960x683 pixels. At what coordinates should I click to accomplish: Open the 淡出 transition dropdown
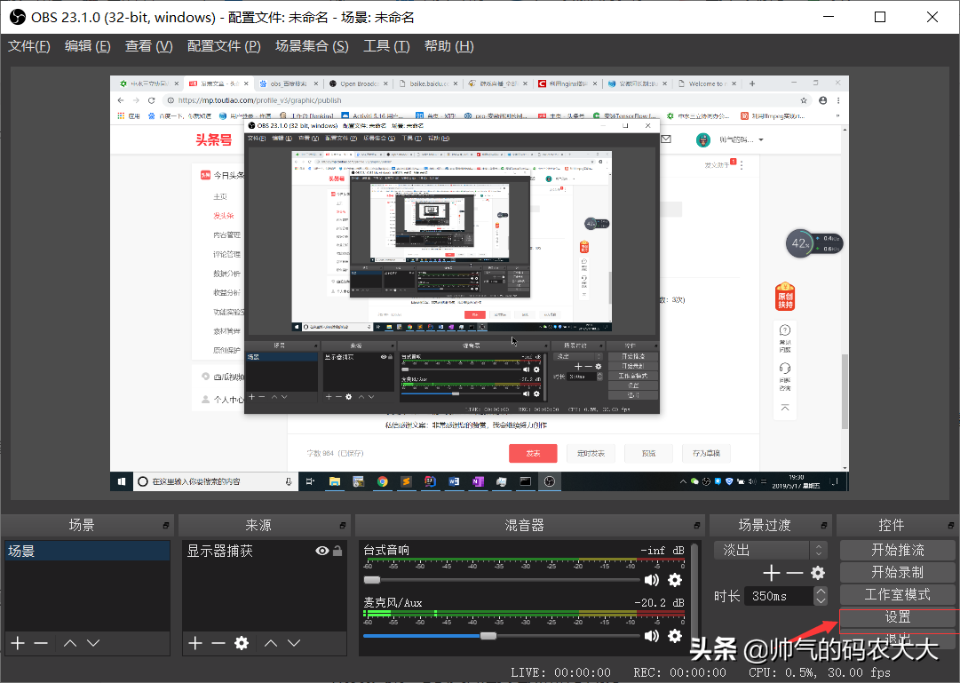(x=771, y=550)
